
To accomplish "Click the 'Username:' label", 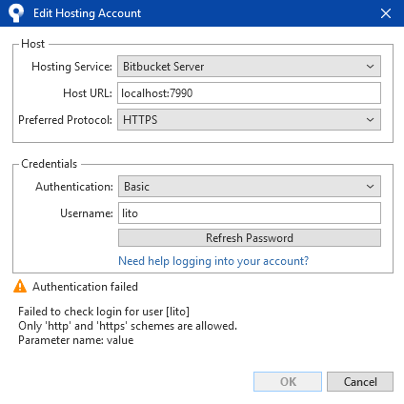I will [87, 213].
